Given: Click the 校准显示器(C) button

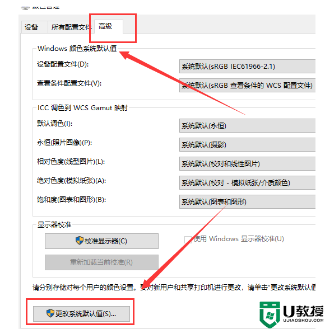Looking at the screenshot, I should tap(101, 241).
